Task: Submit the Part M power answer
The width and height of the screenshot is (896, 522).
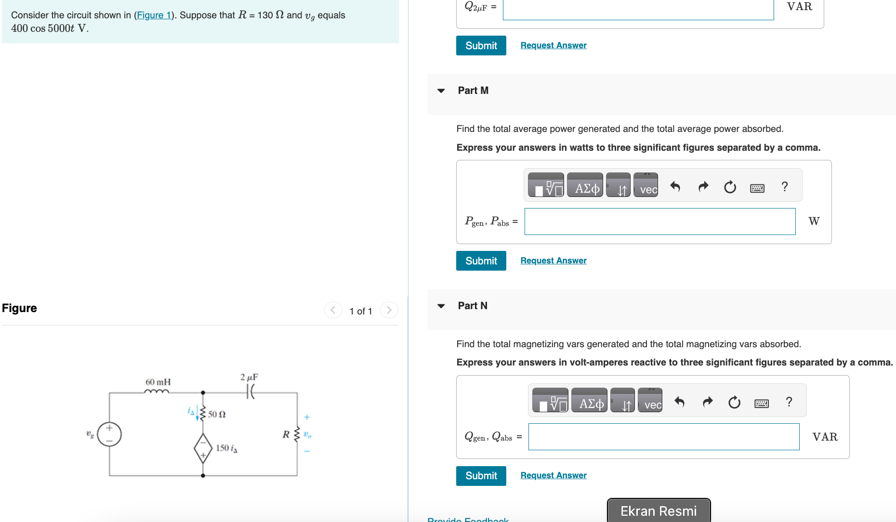Action: (x=480, y=261)
